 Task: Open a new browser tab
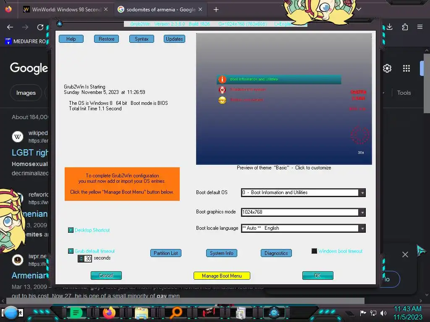[216, 10]
